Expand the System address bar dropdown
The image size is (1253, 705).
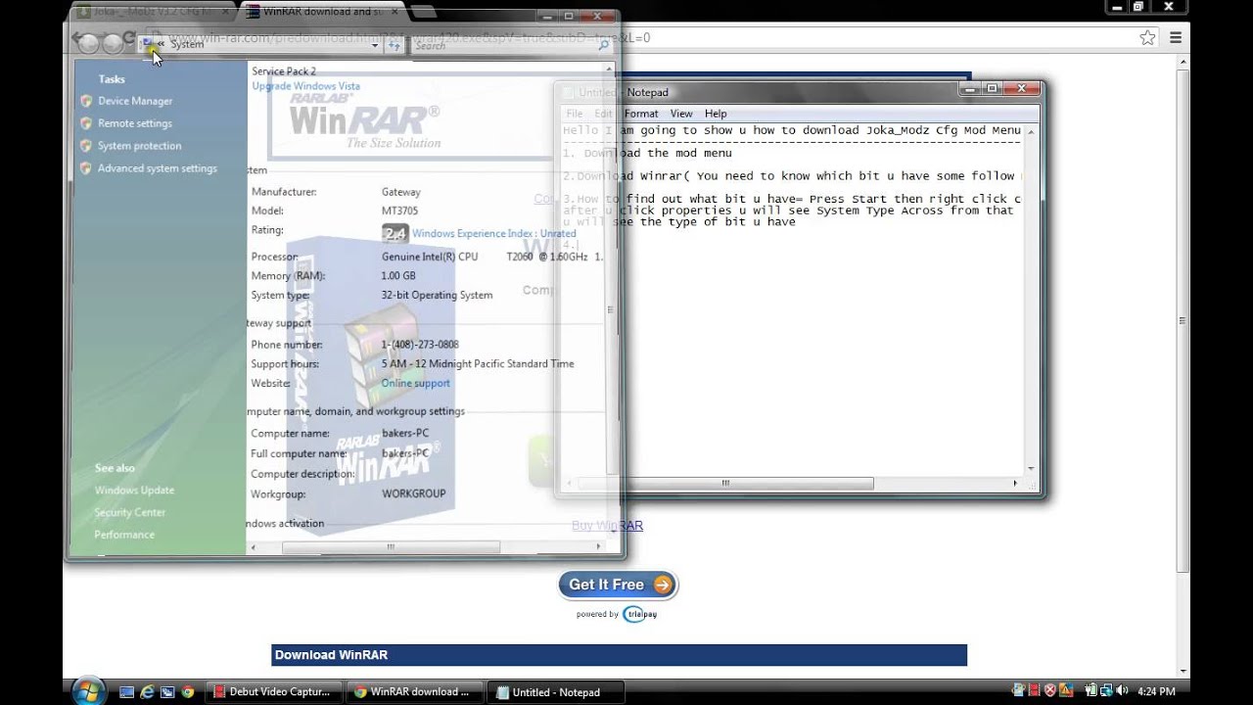pyautogui.click(x=374, y=45)
